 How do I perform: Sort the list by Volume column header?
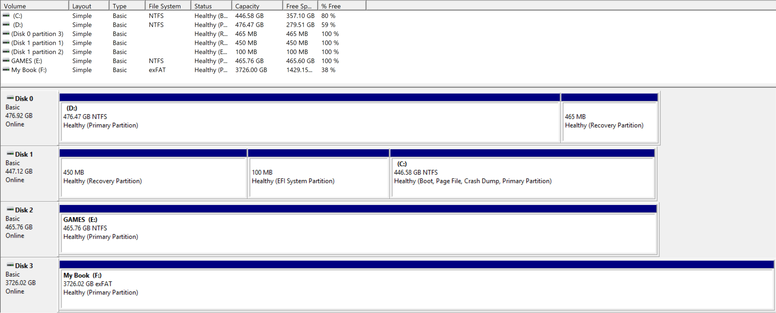coord(34,6)
